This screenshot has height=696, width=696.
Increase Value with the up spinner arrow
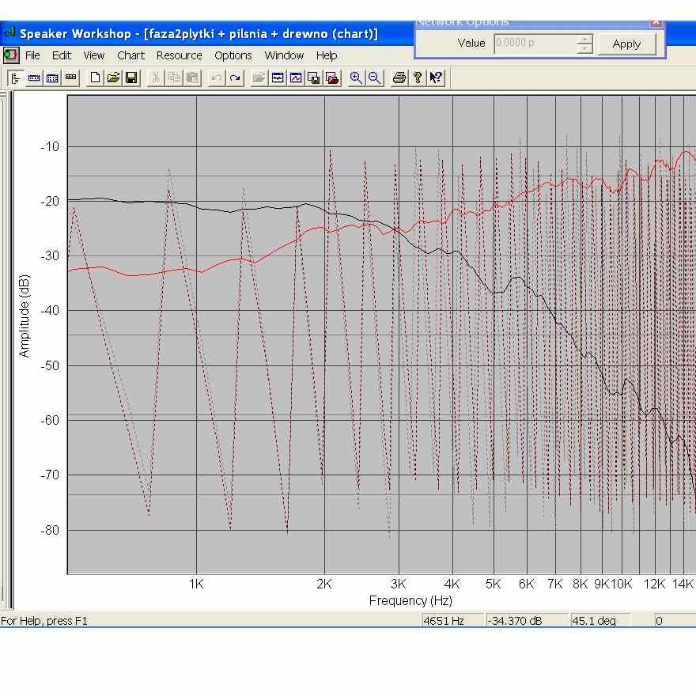585,39
